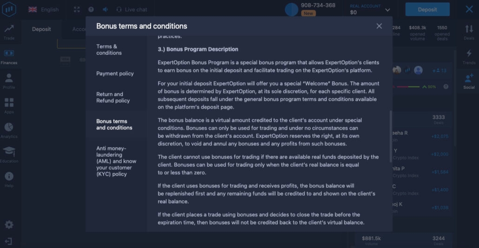Click the blue Deposit button
The height and width of the screenshot is (248, 479).
point(427,9)
